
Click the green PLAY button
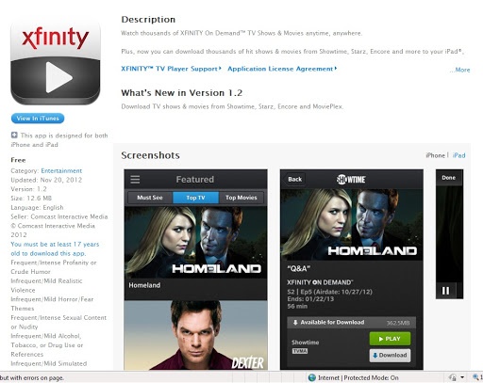[x=390, y=339]
